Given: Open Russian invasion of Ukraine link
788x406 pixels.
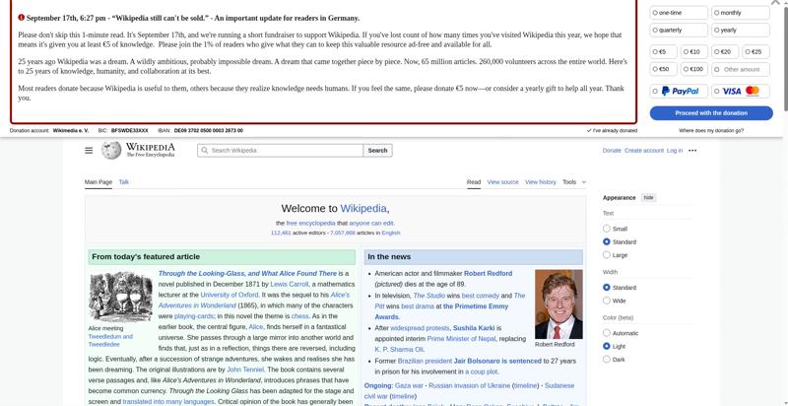Looking at the screenshot, I should (469, 385).
